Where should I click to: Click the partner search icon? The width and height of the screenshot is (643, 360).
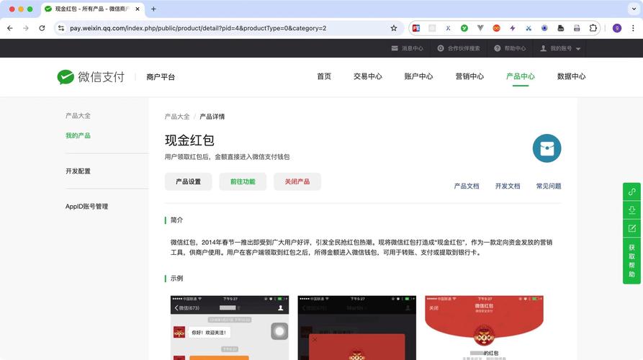[441, 48]
